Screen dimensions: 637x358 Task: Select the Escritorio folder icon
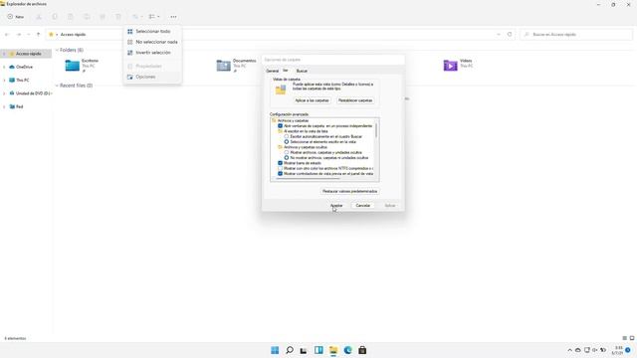tap(73, 66)
